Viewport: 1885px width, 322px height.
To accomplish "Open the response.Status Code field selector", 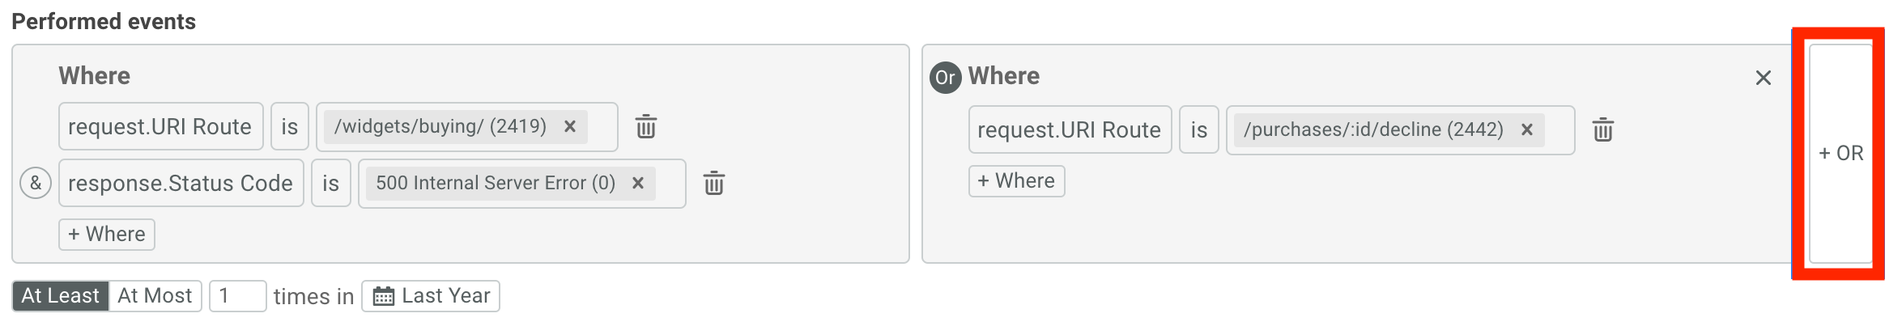I will (x=181, y=183).
